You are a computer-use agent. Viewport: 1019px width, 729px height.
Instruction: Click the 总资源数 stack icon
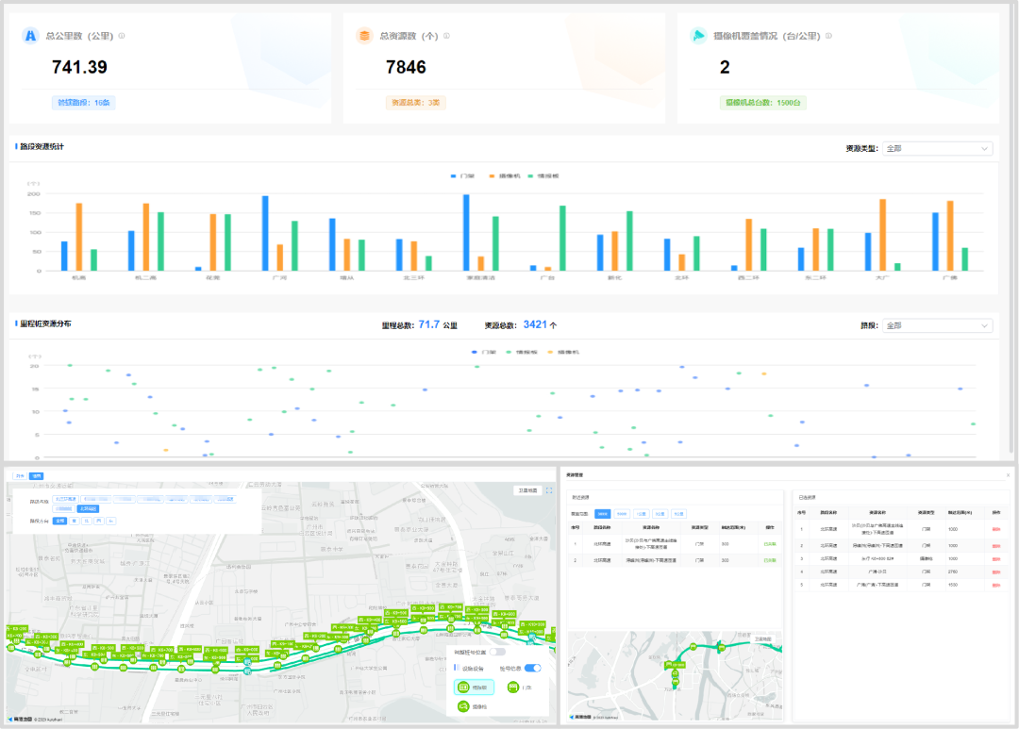[364, 36]
